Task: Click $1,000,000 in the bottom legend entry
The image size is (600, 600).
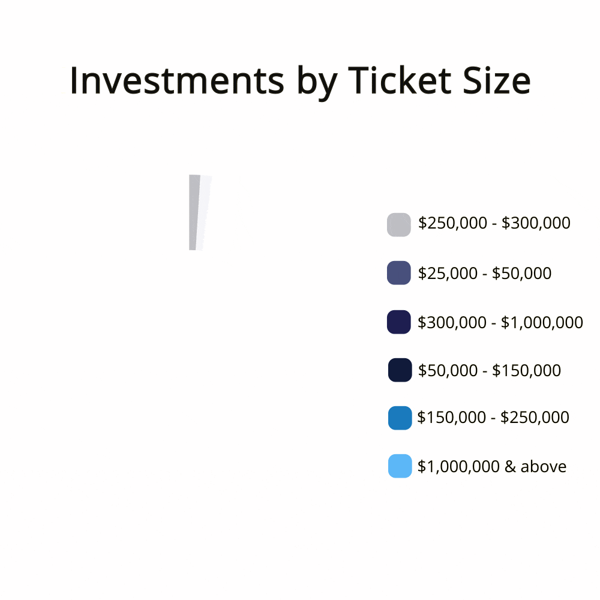Action: tap(458, 467)
